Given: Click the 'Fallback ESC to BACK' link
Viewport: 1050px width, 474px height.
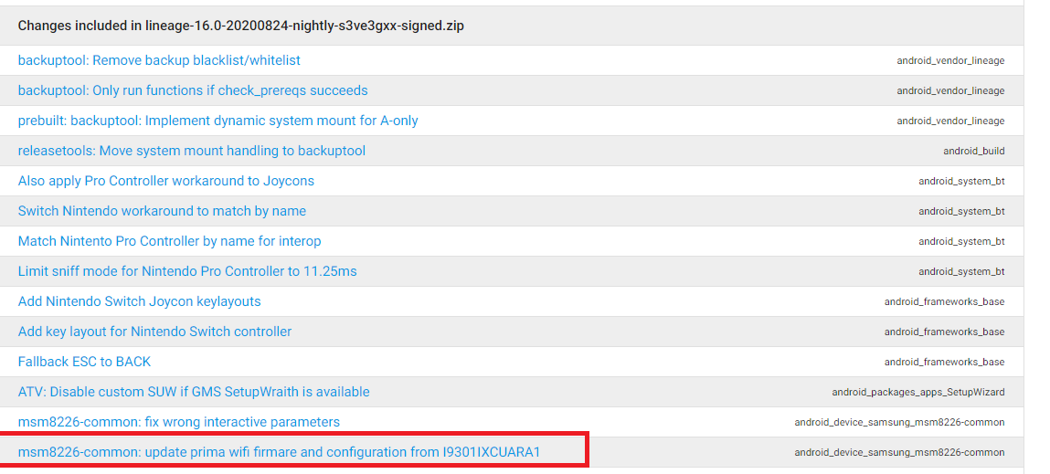Looking at the screenshot, I should tap(84, 362).
